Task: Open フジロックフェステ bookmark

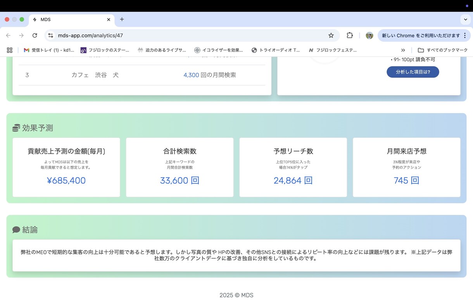Action: click(x=333, y=50)
